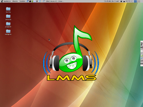
Task: Launch the first web browser icon in top panel launchers
Action: click(x=28, y=1)
